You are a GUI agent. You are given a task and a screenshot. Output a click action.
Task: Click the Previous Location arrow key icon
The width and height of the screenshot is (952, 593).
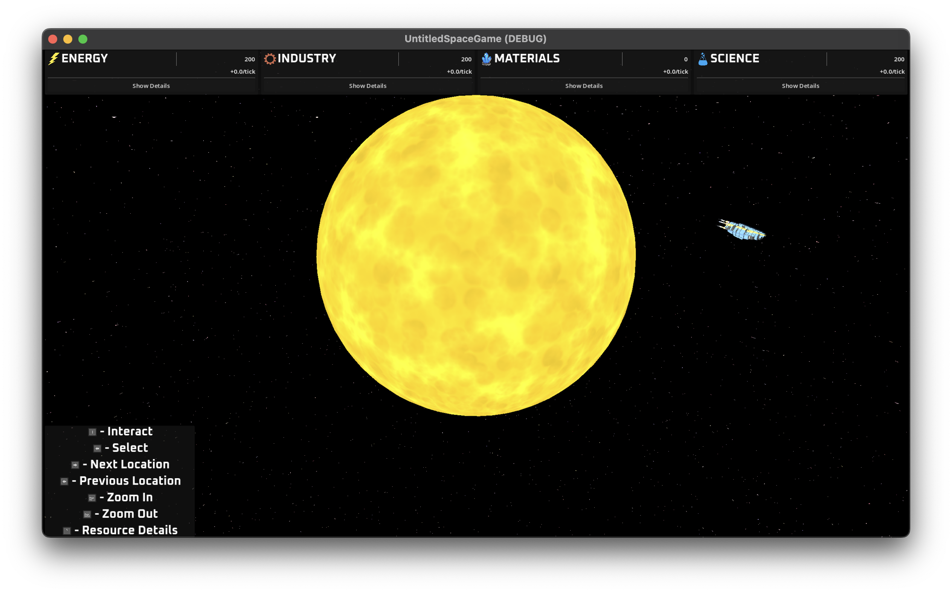(x=64, y=481)
